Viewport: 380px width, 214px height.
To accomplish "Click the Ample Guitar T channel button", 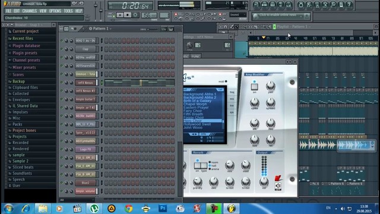I will 85,99.
